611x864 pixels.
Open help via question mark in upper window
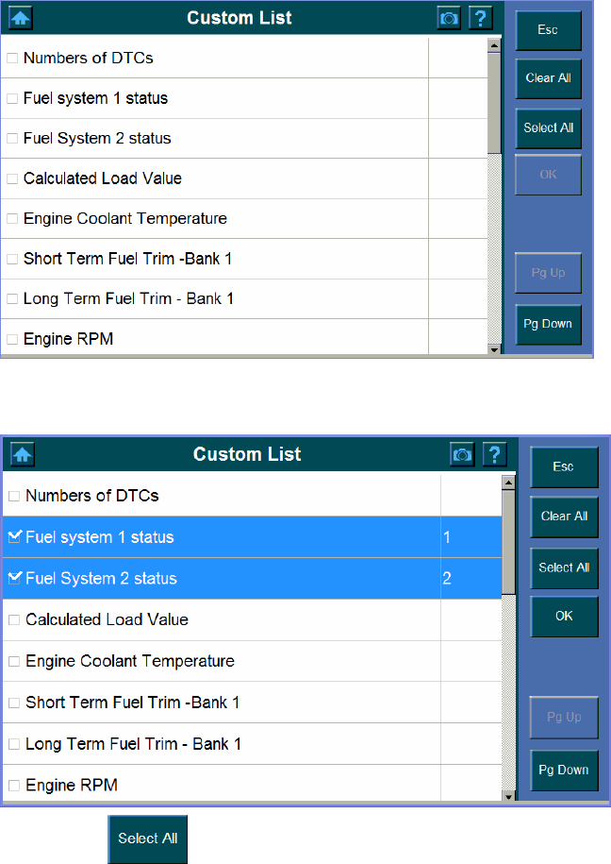click(x=482, y=18)
